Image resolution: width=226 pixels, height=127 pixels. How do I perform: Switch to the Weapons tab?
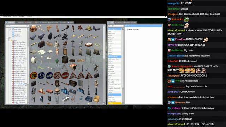click(x=20, y=23)
